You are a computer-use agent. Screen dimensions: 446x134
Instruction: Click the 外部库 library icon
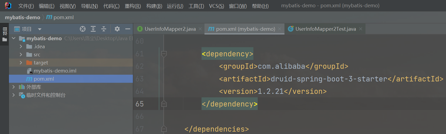(x=22, y=87)
